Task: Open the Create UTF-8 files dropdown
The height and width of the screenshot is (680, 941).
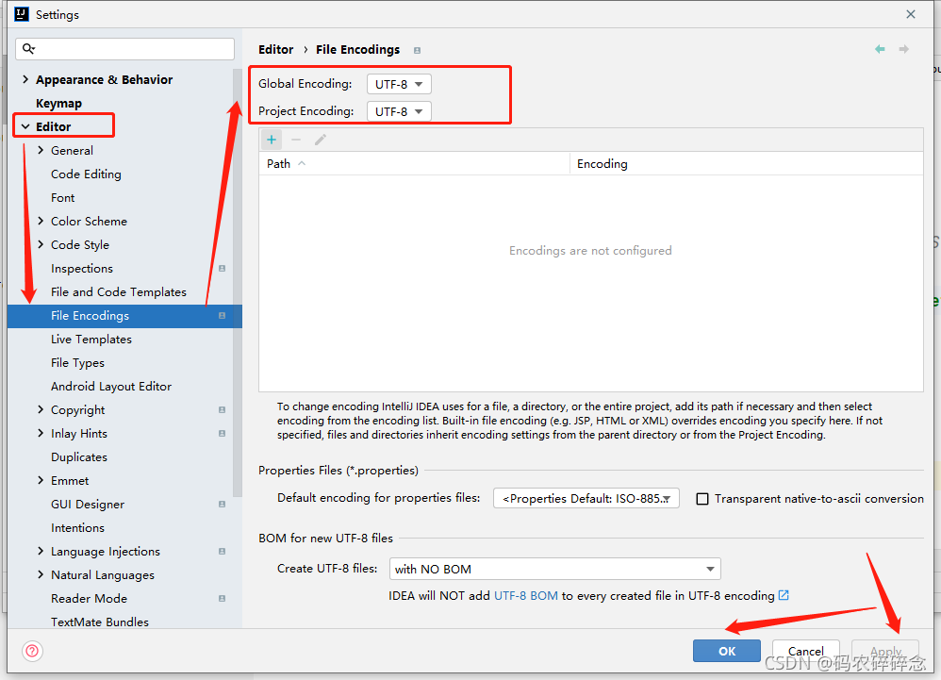Action: tap(555, 569)
